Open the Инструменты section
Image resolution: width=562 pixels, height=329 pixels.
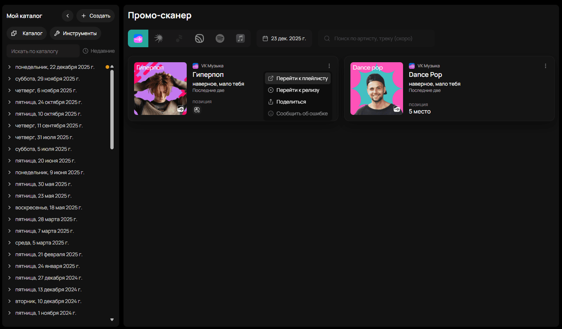tap(76, 33)
